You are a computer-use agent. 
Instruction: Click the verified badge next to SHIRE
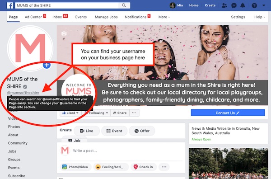pyautogui.click(x=25, y=86)
